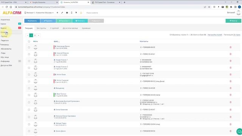Click the Уроки teal counter badge
Screen dimensions: 242x136
tap(20, 23)
